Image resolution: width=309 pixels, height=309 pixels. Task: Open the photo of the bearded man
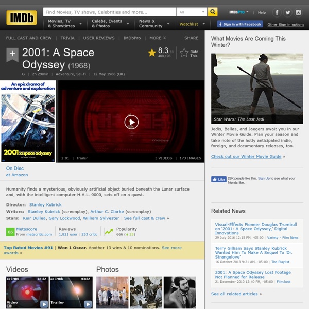(180, 292)
